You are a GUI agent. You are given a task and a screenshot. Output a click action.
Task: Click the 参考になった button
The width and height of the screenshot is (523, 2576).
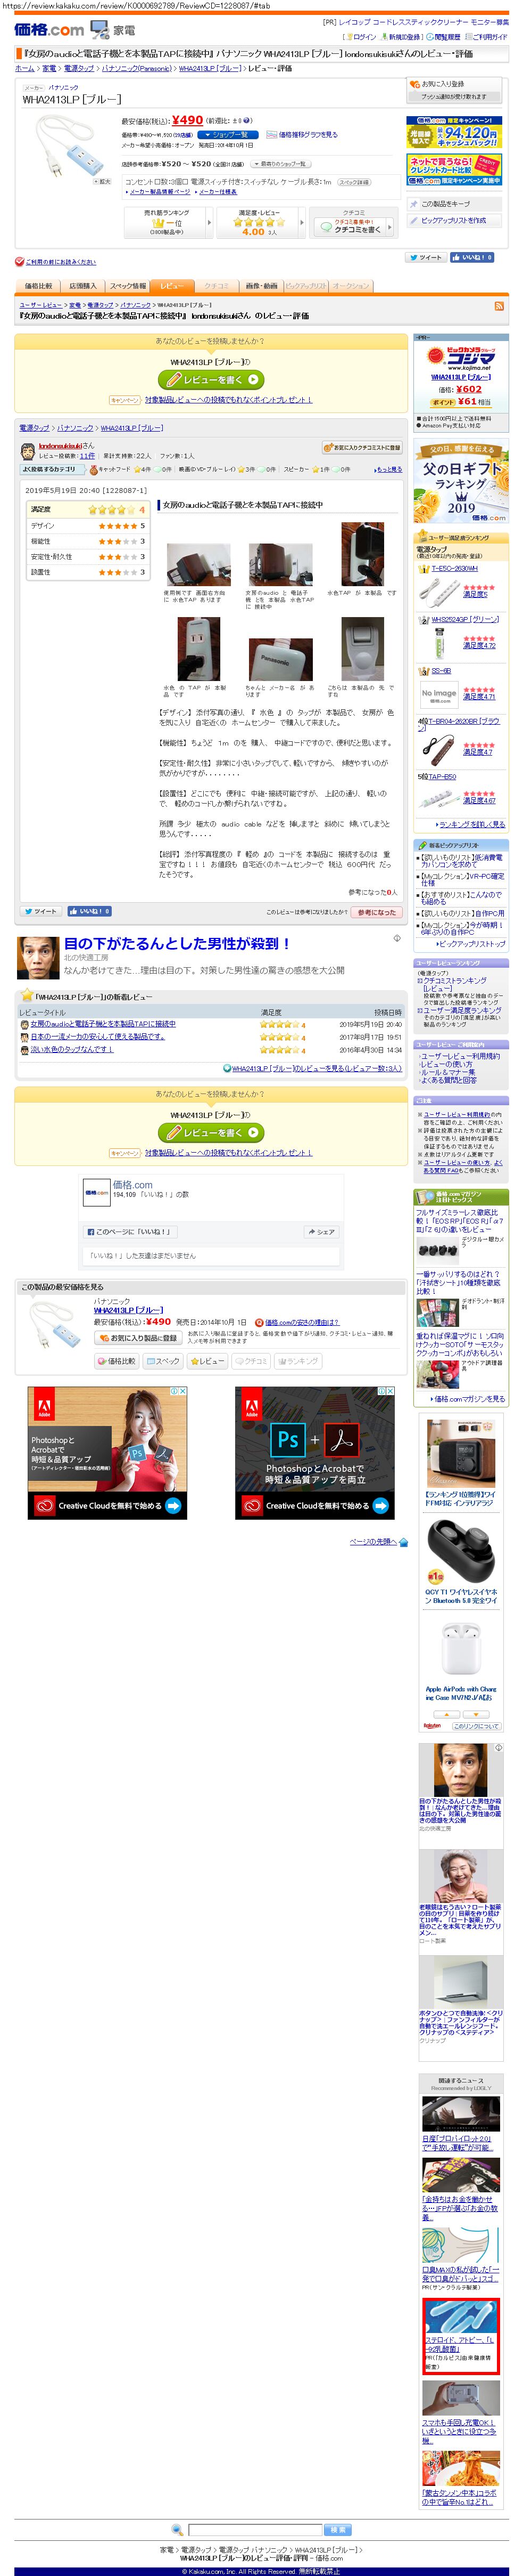[376, 912]
